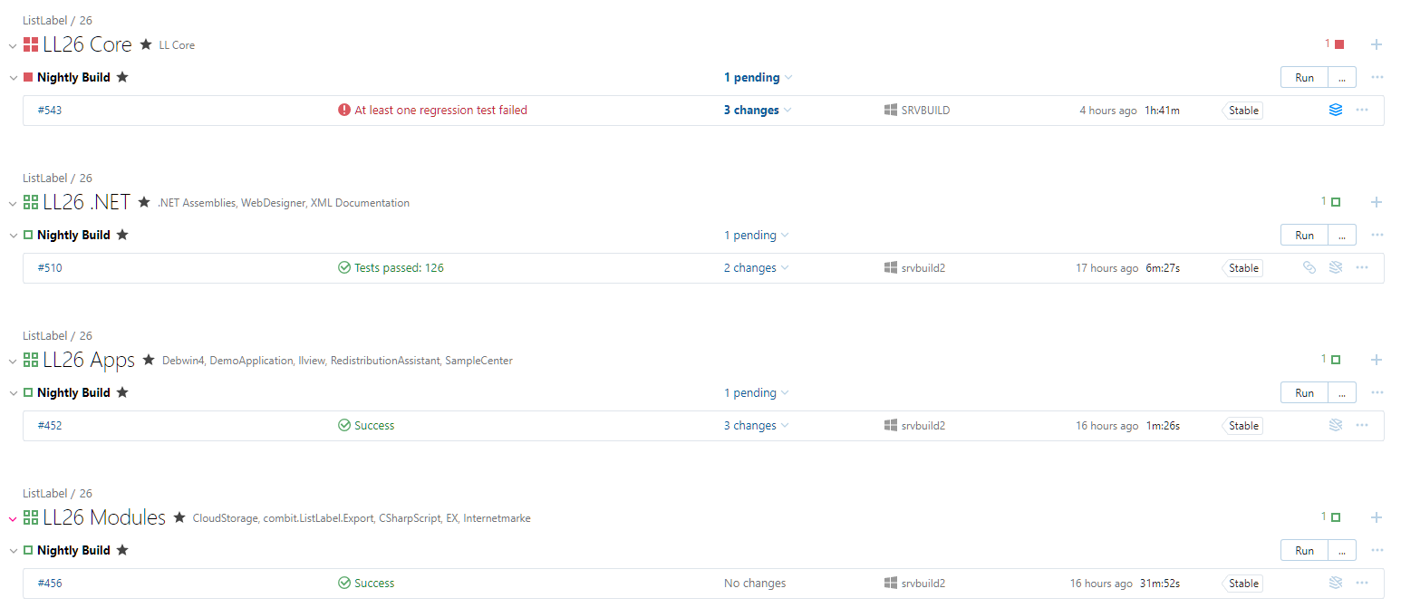Open the LL Core subproject link
The width and height of the screenshot is (1401, 608).
tap(177, 45)
